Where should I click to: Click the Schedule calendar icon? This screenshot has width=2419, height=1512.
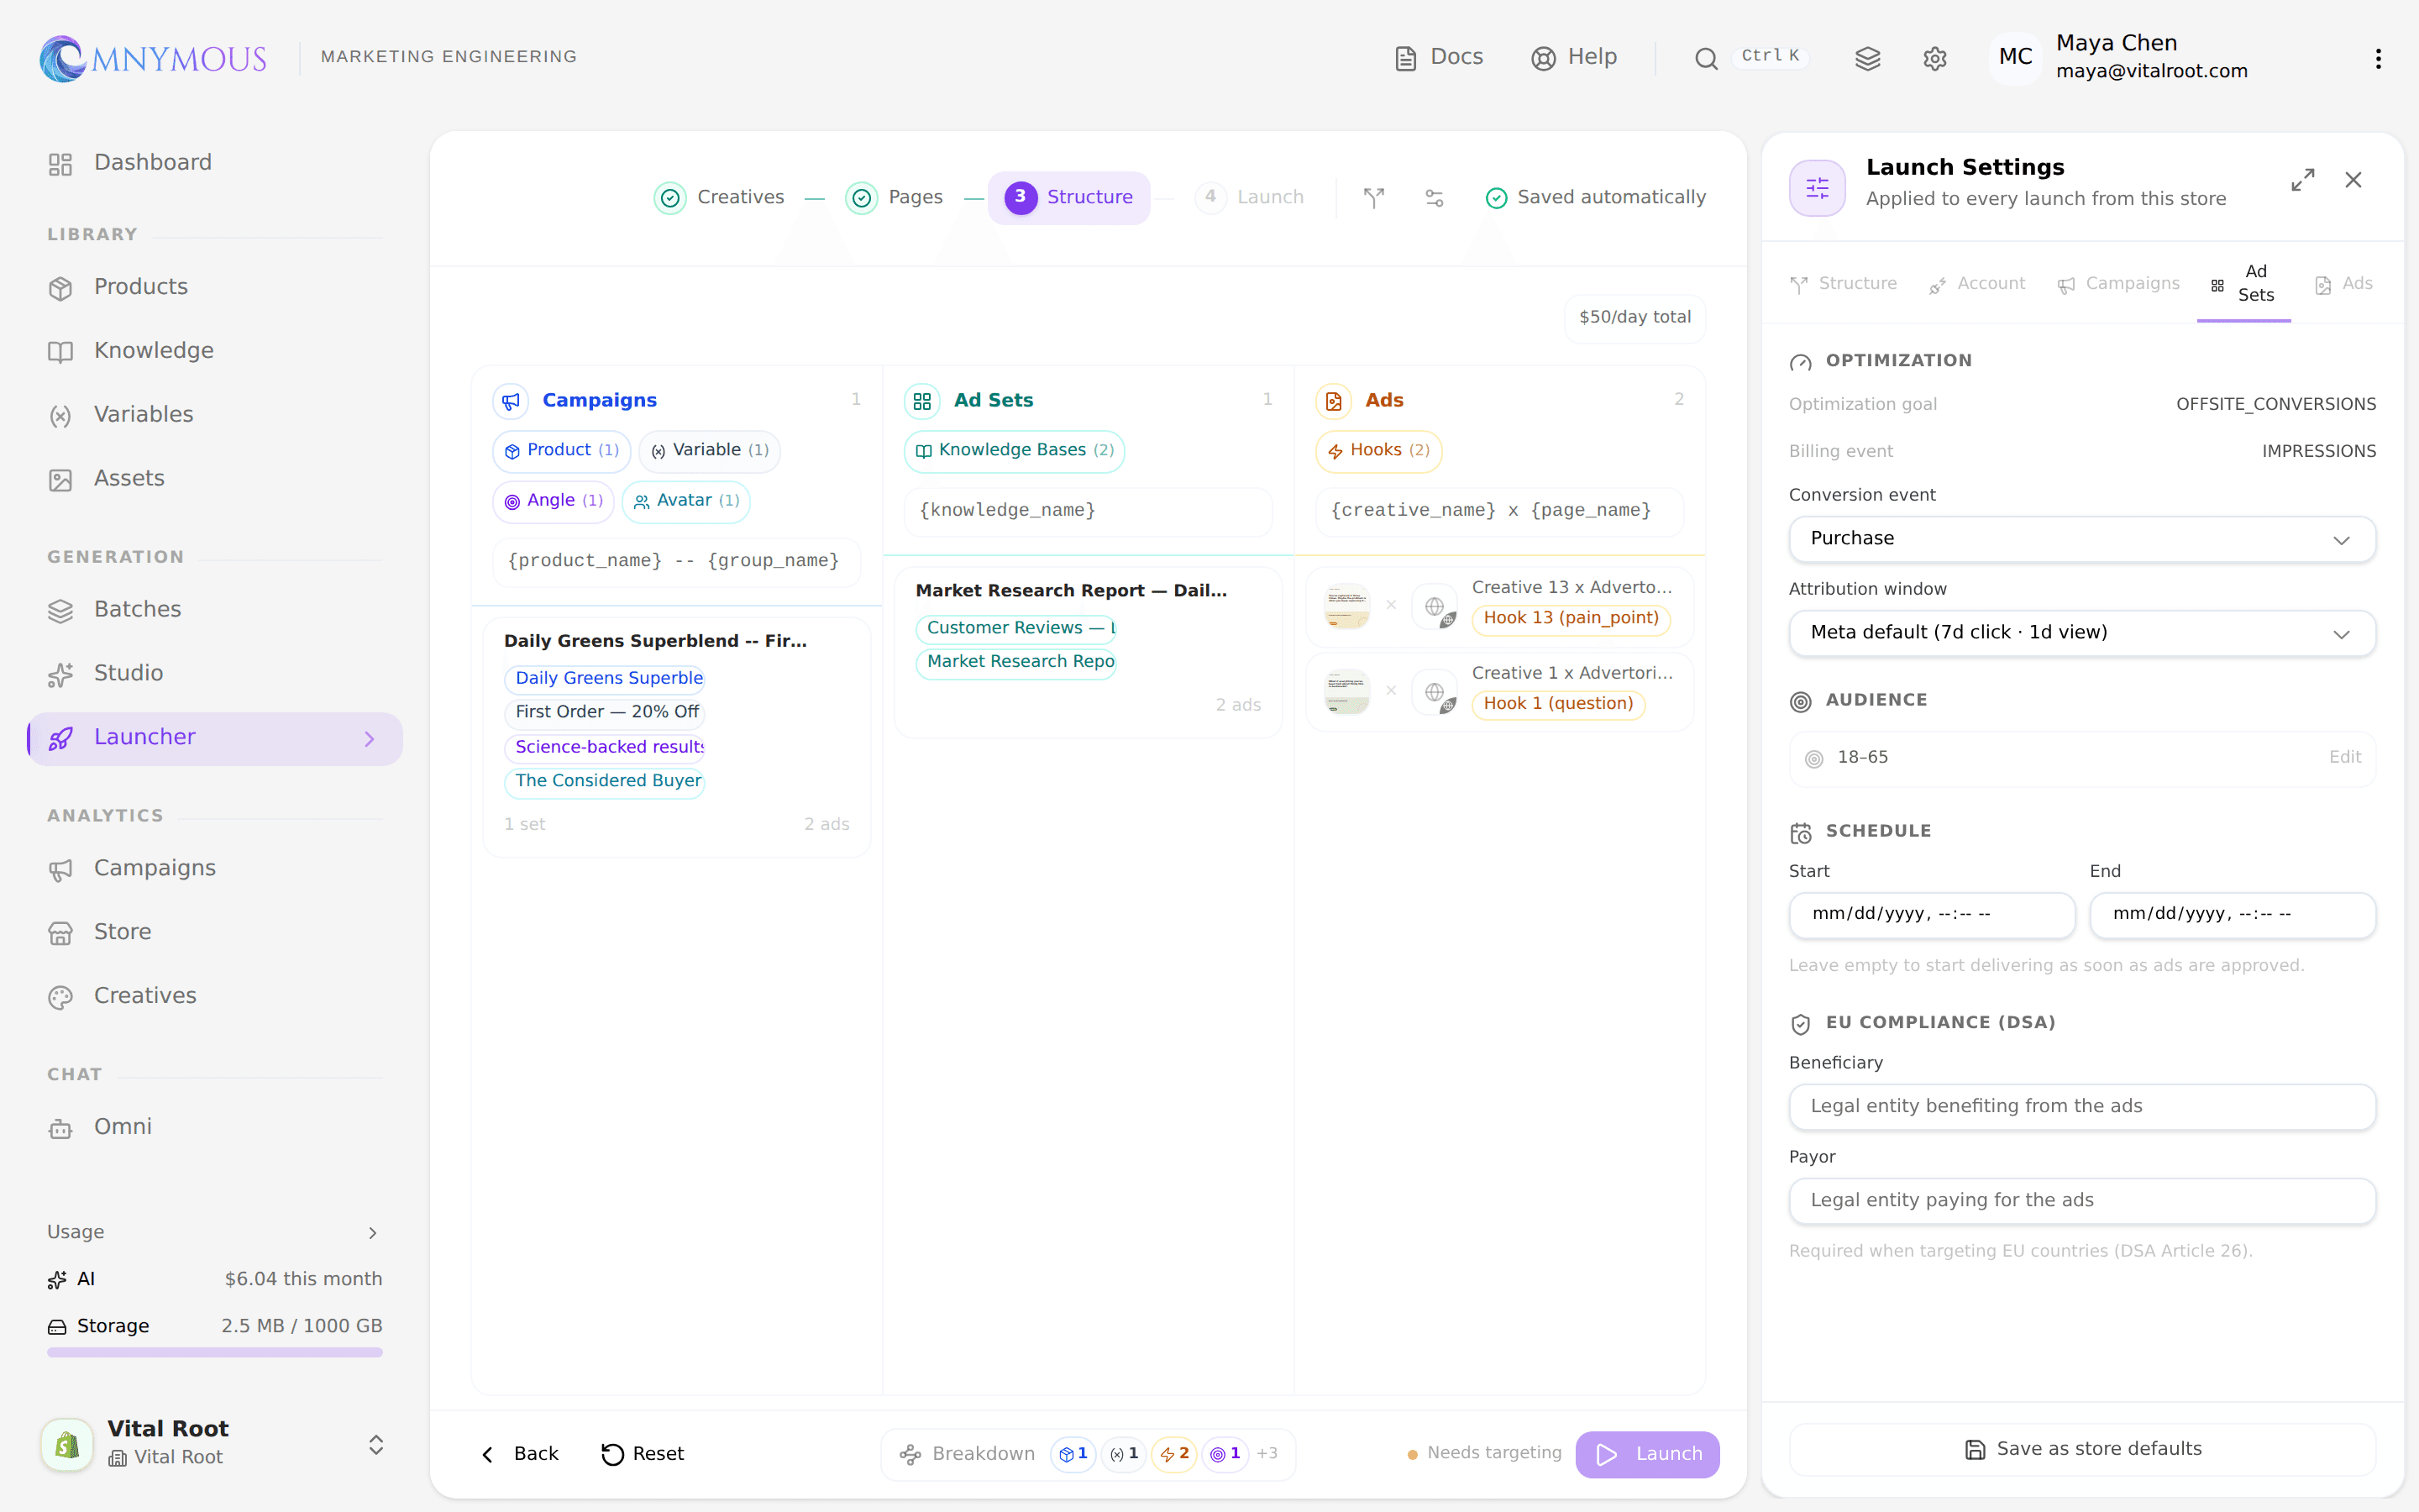1800,832
